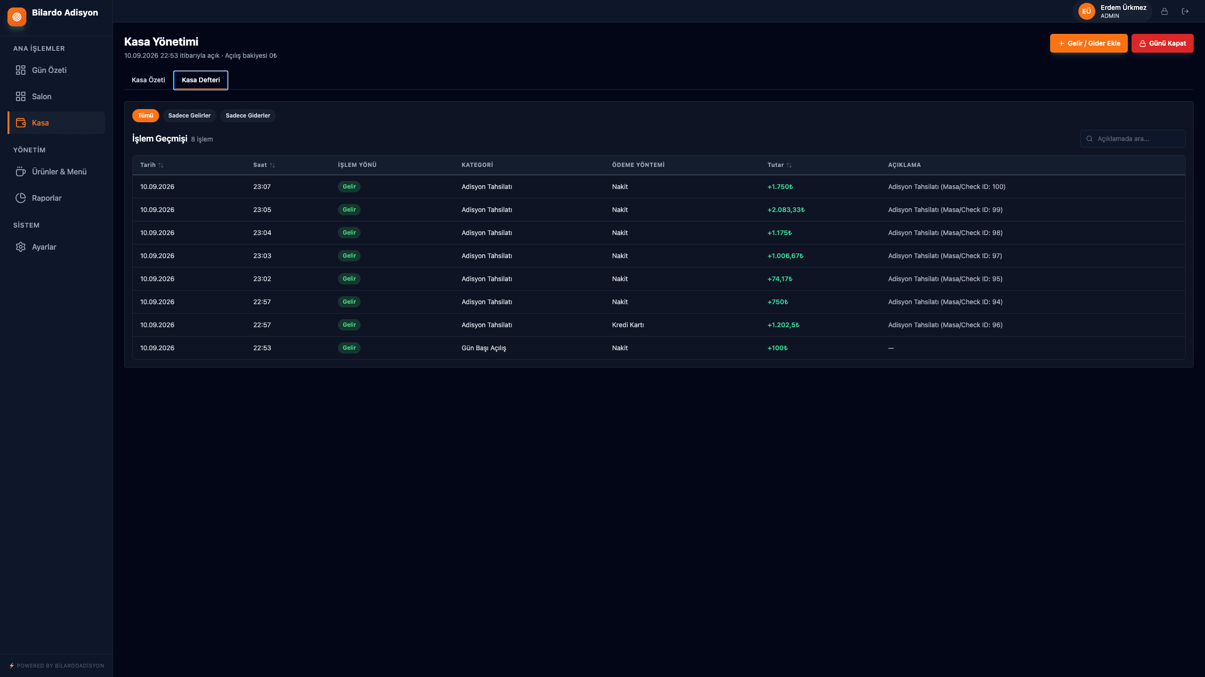Click description with Check ID: 100

coord(947,187)
